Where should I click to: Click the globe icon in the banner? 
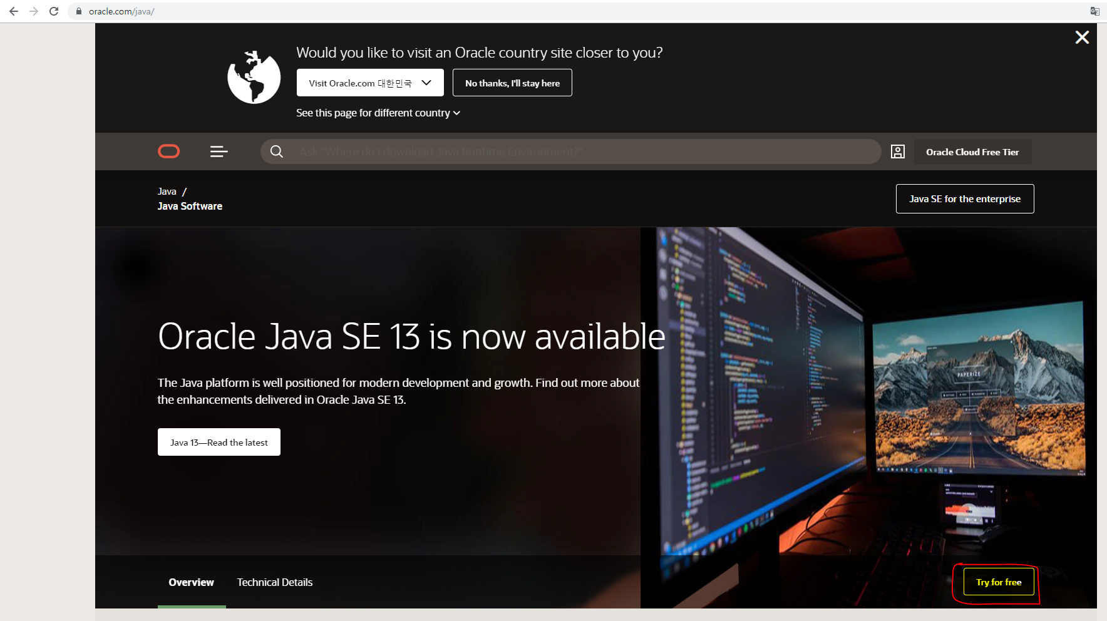point(254,77)
